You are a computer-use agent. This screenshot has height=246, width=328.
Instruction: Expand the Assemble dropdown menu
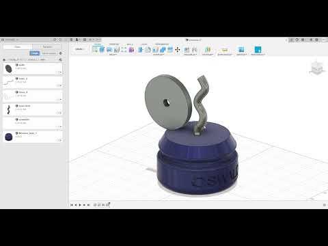(x=191, y=55)
